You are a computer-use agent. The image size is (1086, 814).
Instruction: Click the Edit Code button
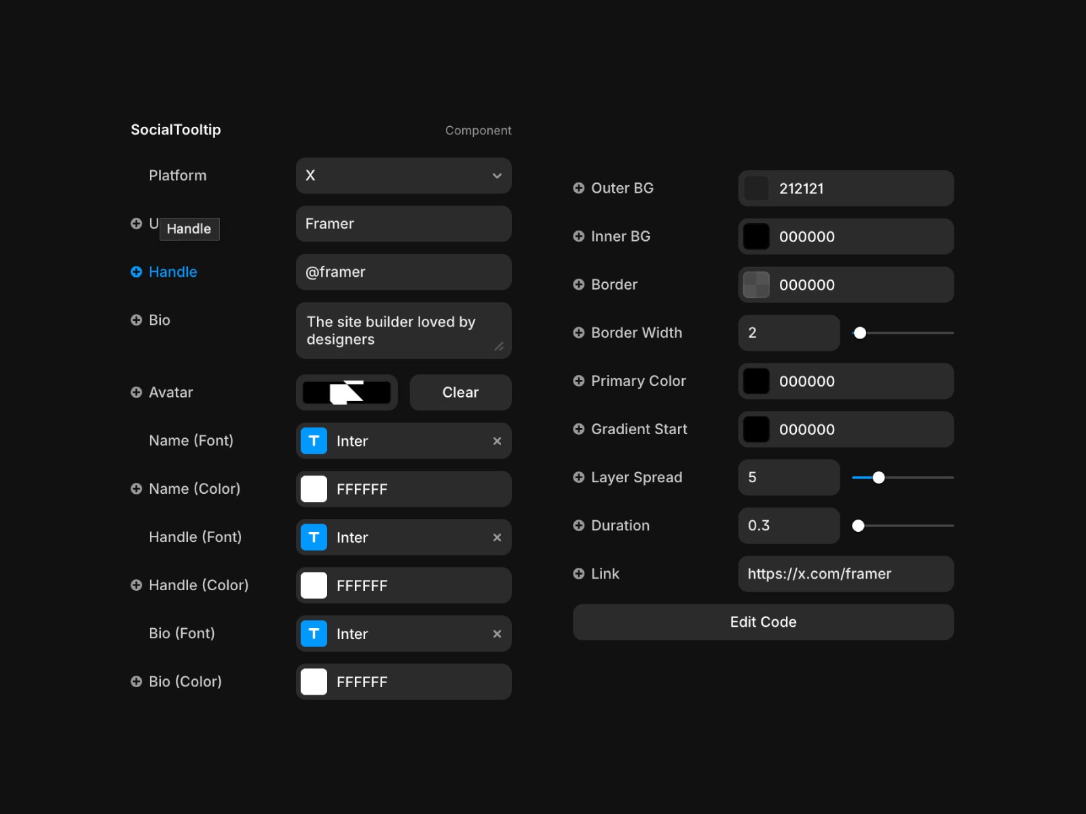click(x=763, y=622)
